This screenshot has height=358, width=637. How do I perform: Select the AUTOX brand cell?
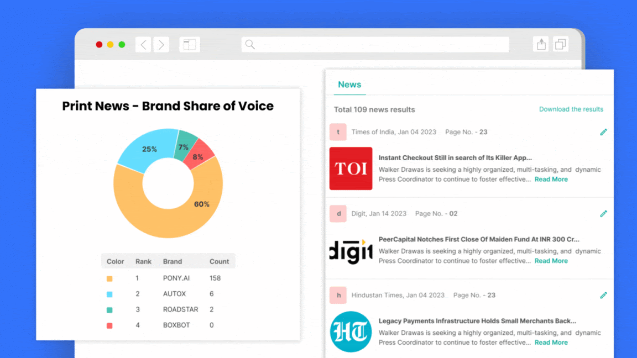(174, 293)
